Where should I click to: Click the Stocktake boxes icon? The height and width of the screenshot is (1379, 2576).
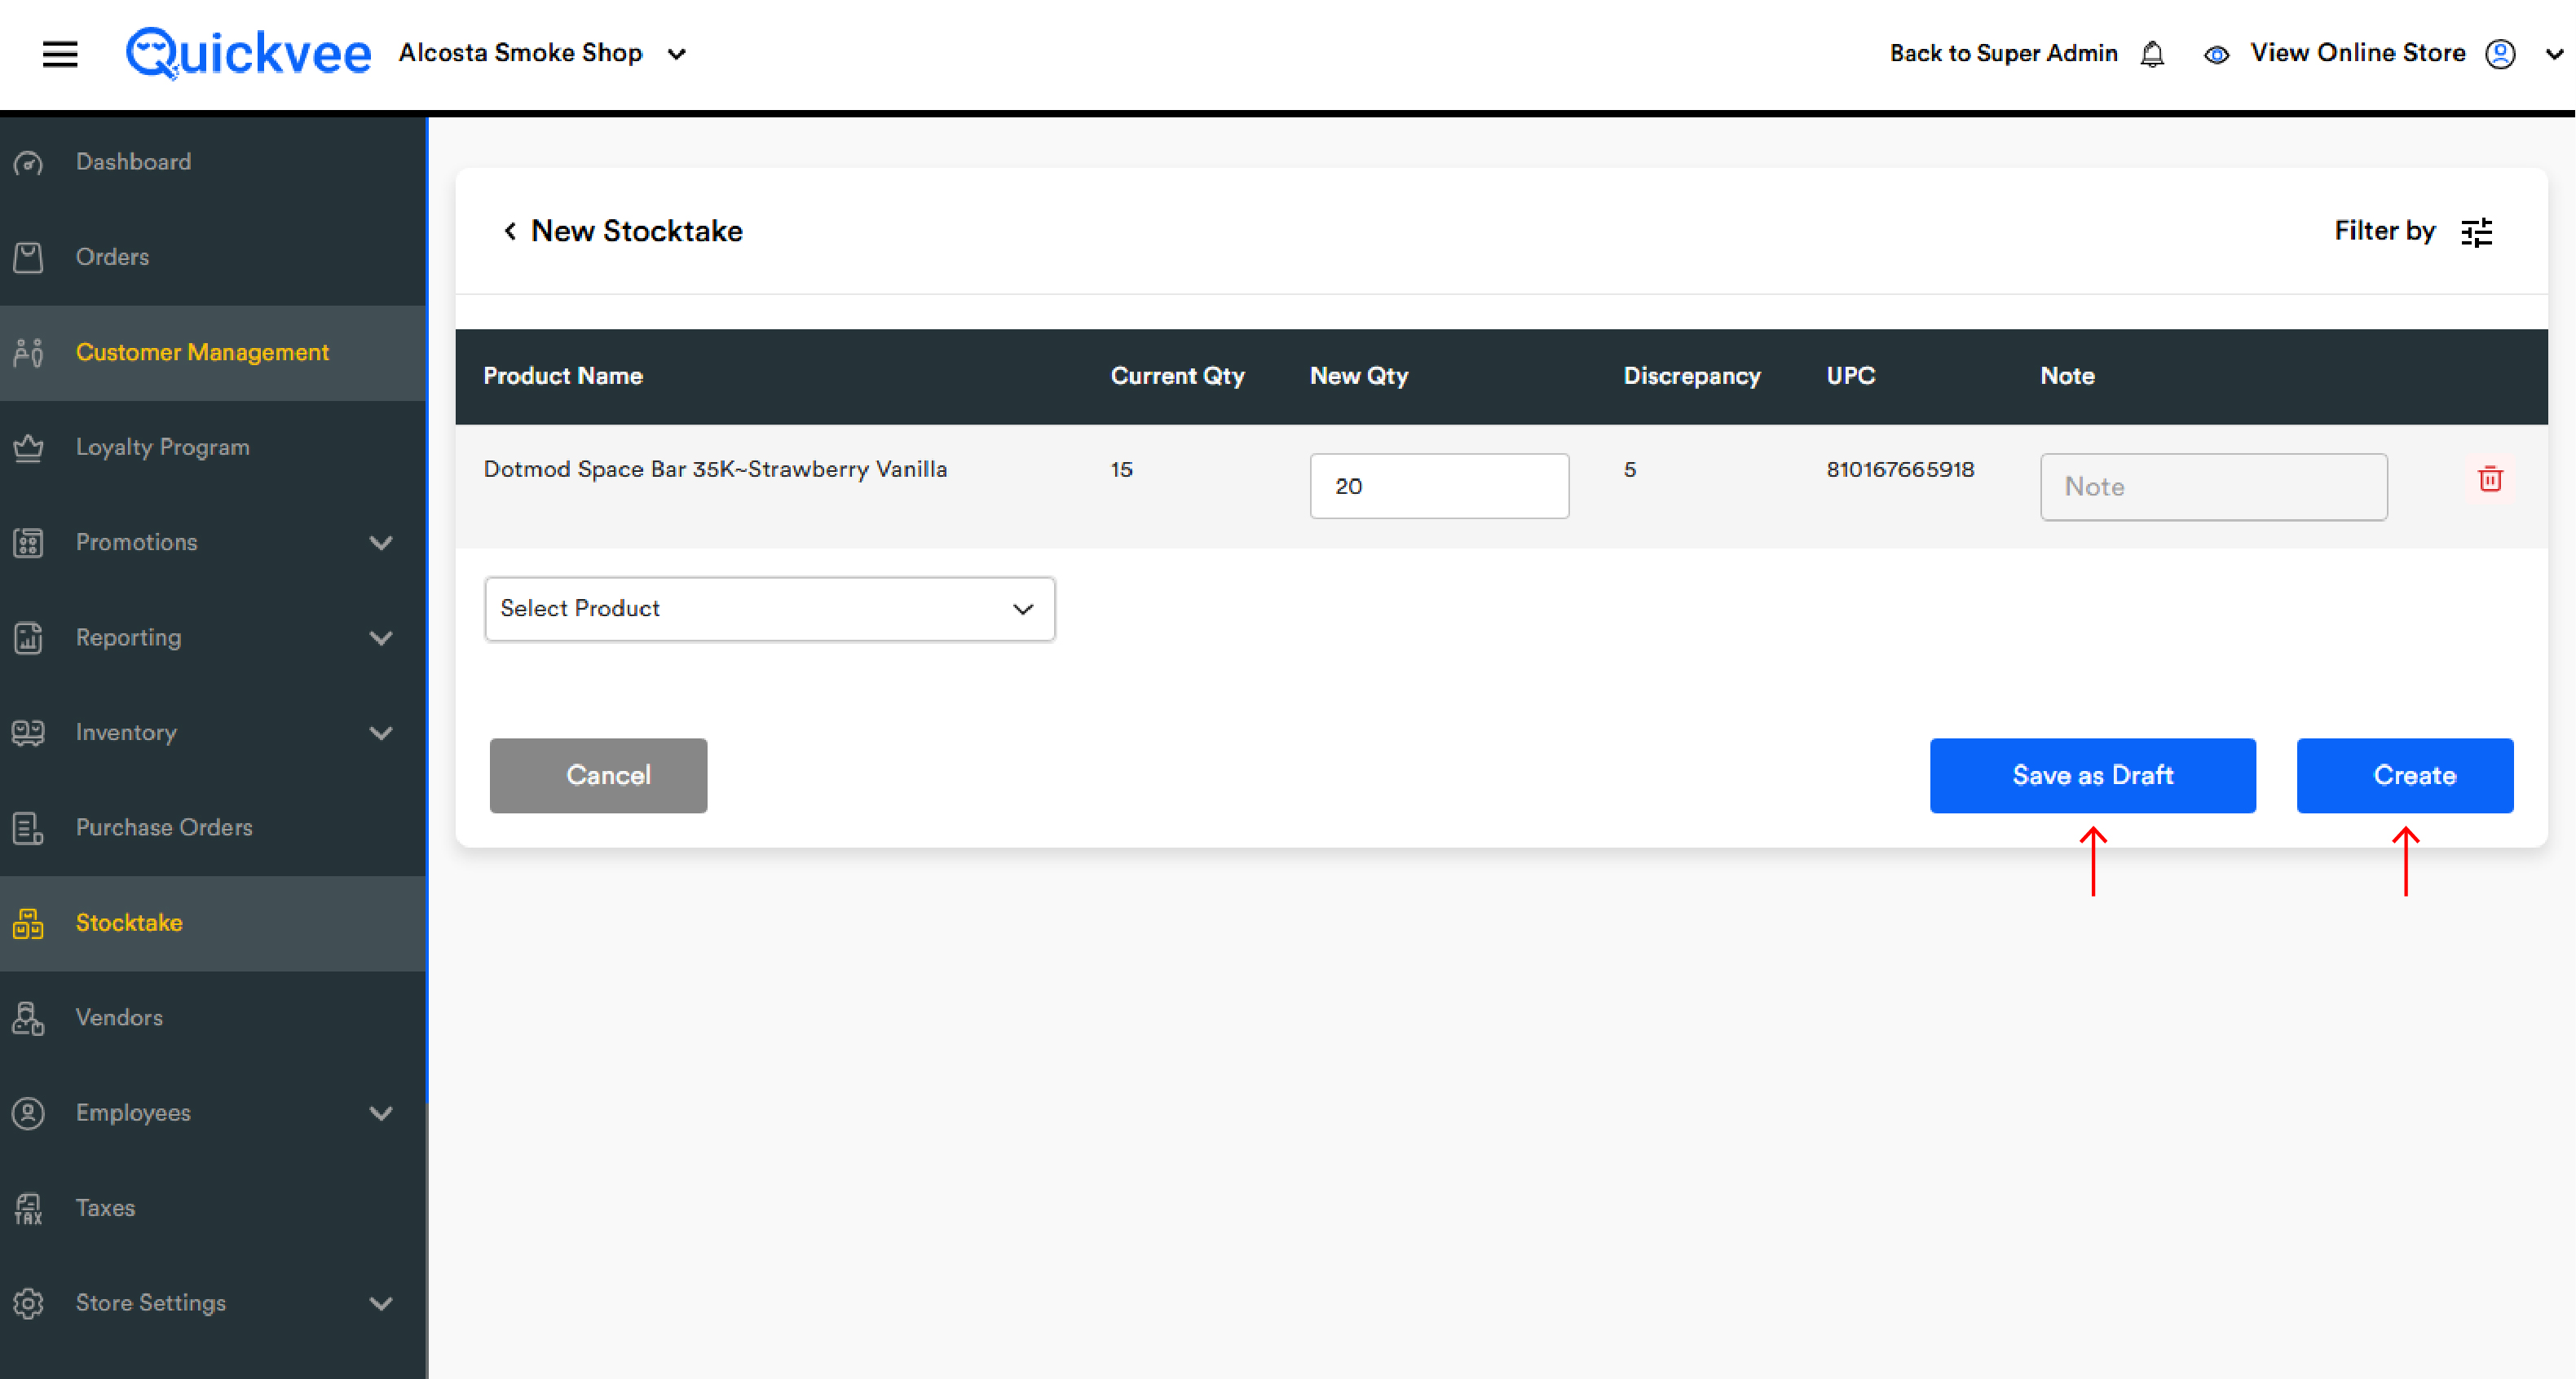click(x=28, y=923)
